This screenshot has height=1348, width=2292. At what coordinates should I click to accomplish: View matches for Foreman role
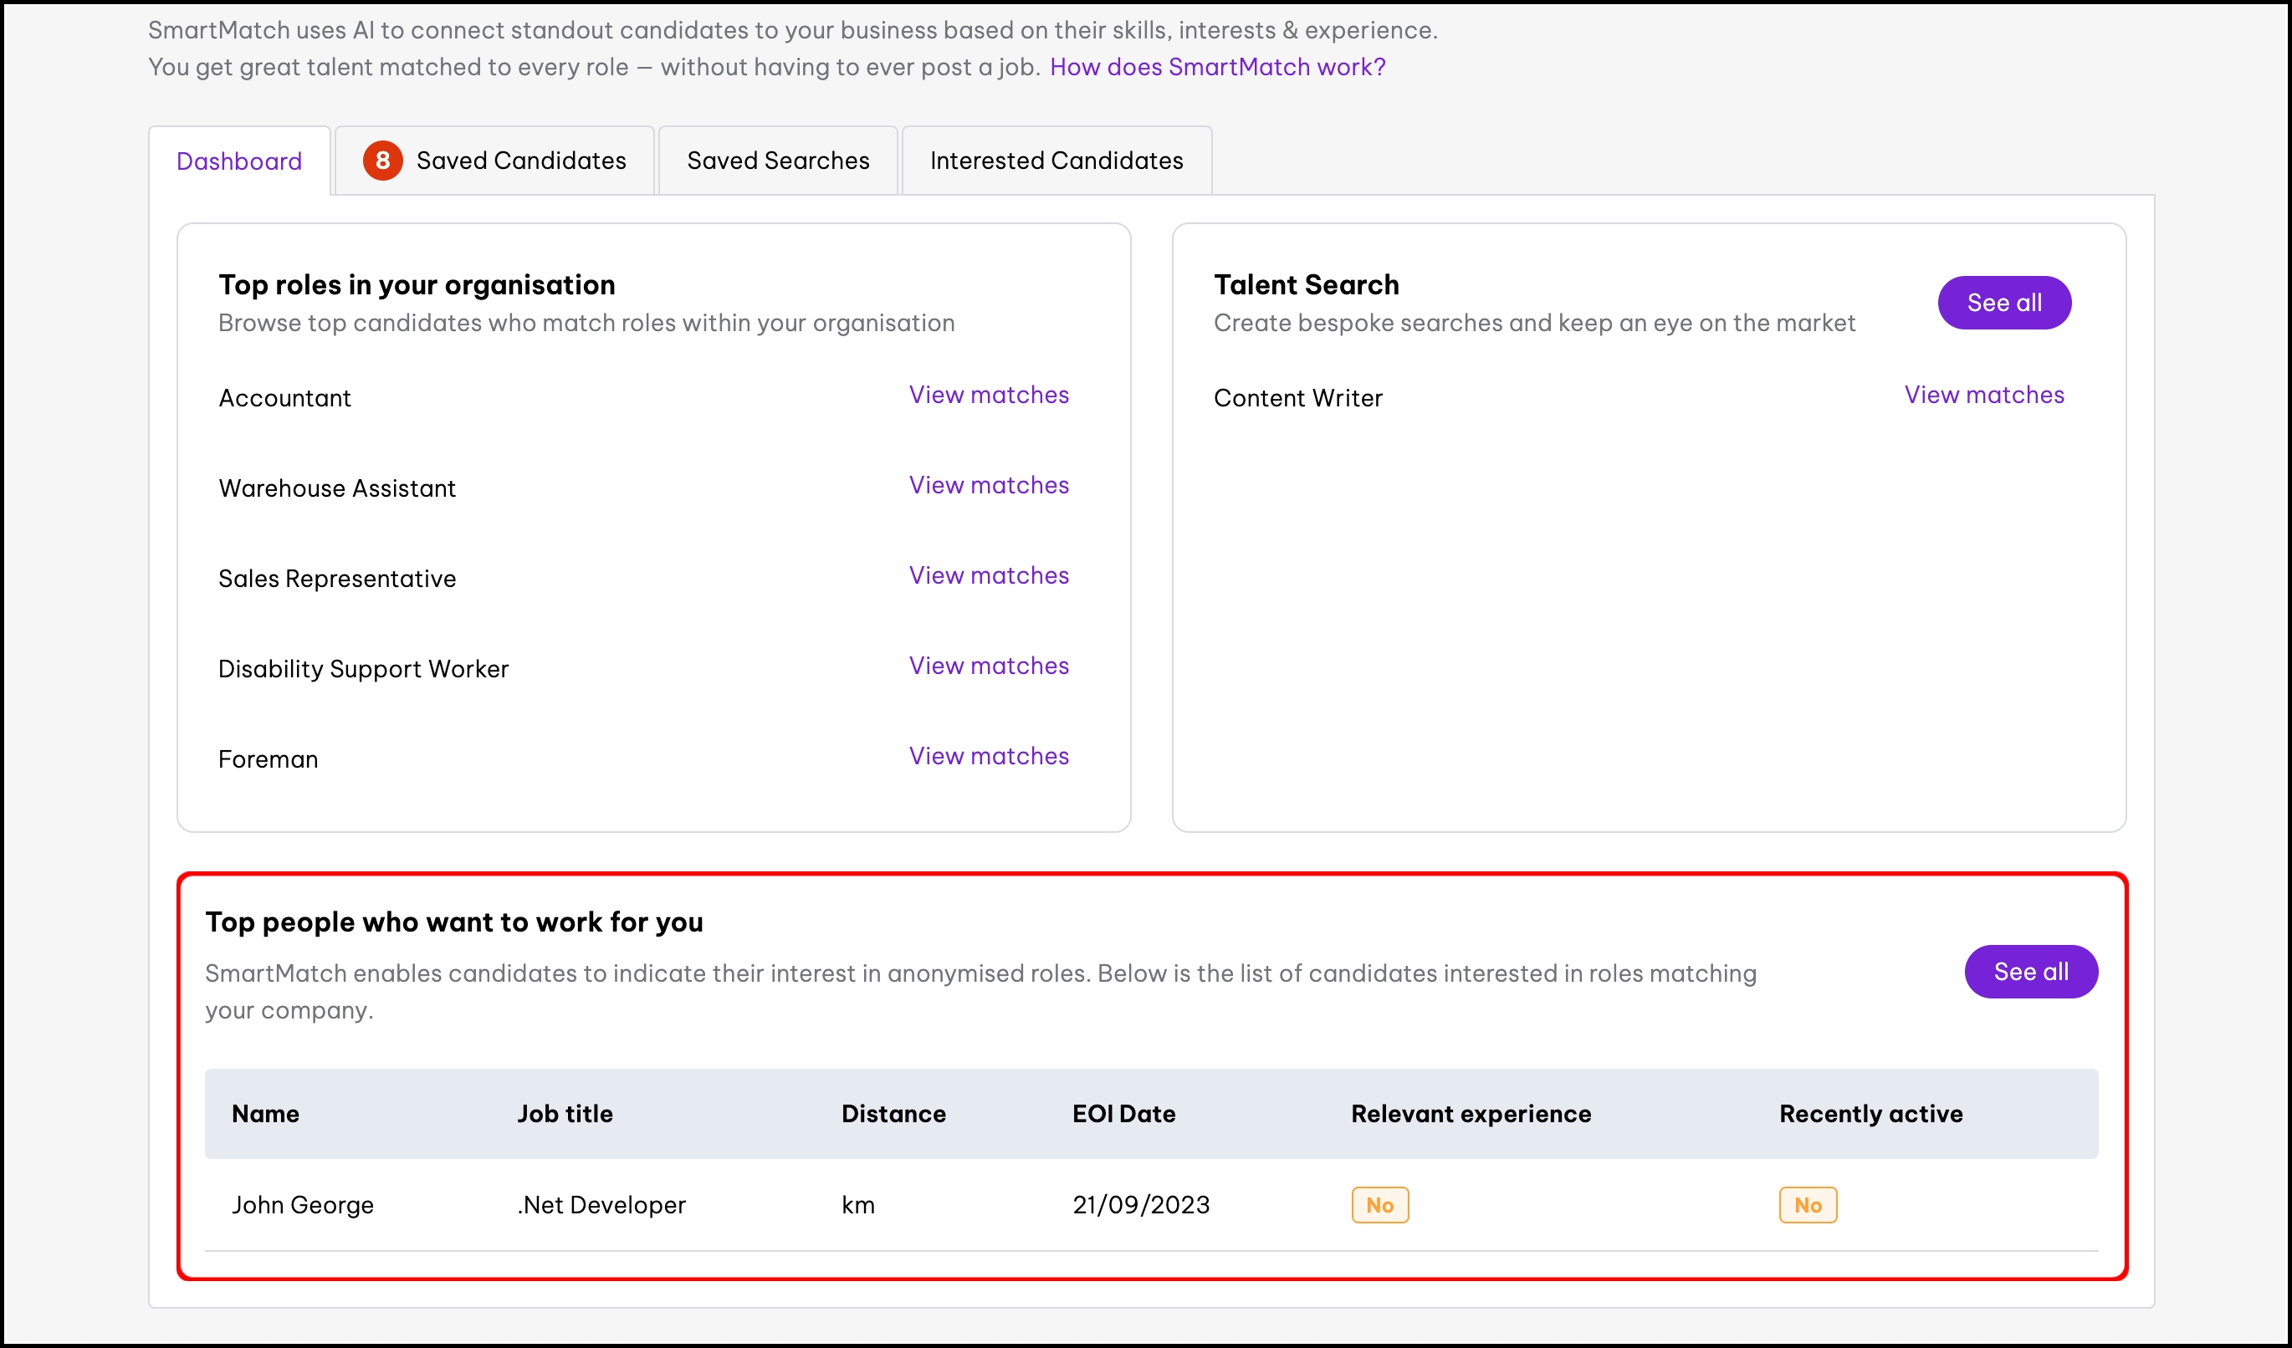point(989,756)
